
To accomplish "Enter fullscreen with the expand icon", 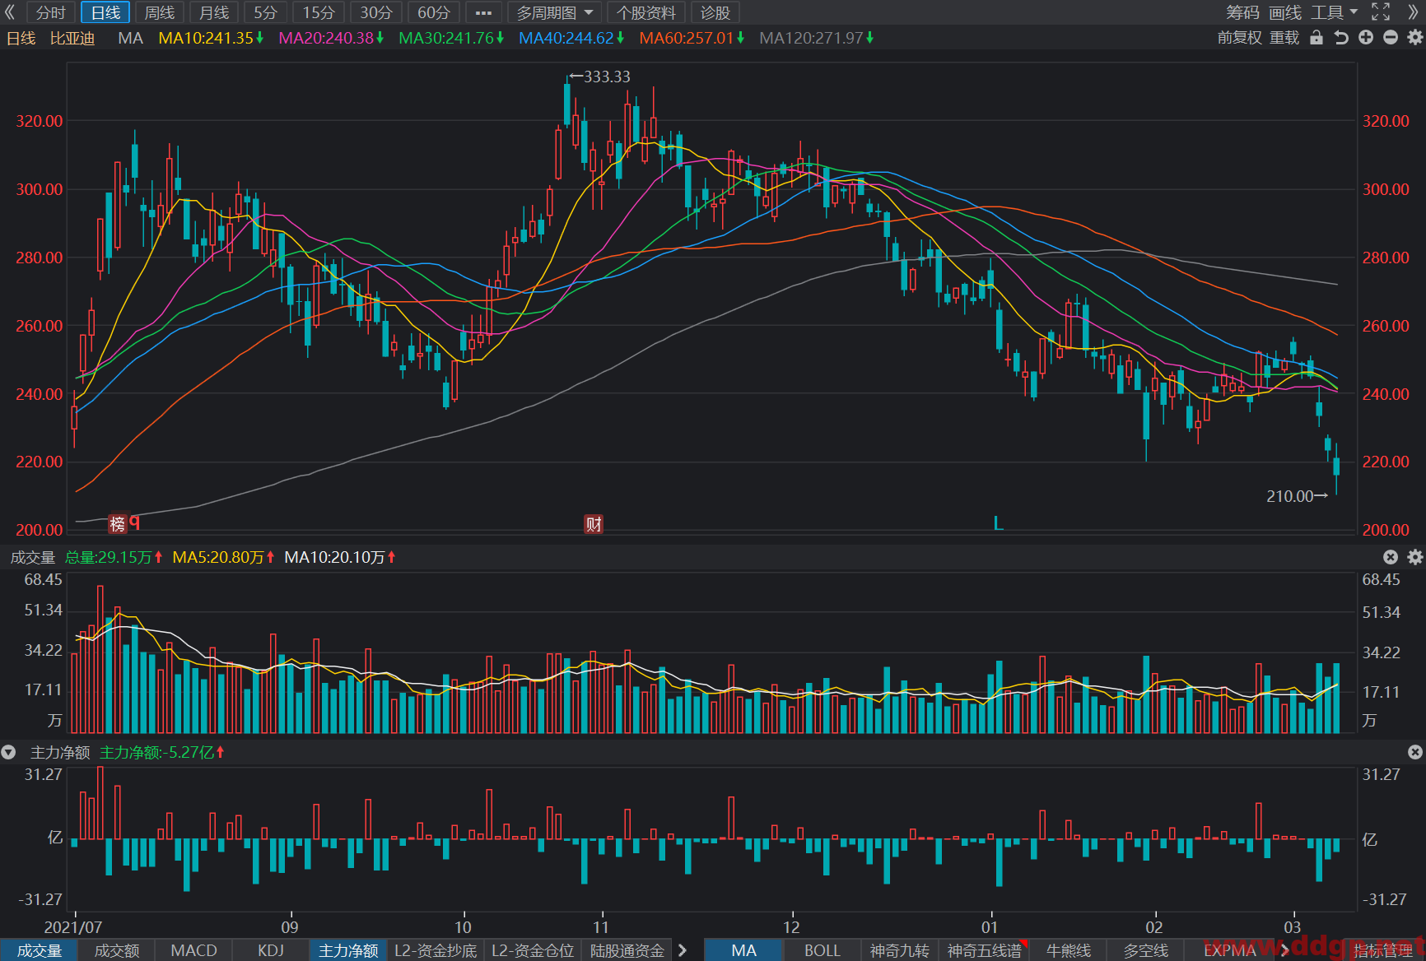I will 1381,12.
